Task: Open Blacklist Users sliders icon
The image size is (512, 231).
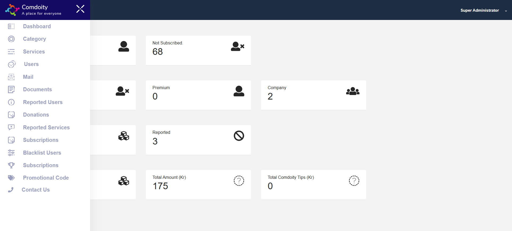Action: click(x=11, y=153)
